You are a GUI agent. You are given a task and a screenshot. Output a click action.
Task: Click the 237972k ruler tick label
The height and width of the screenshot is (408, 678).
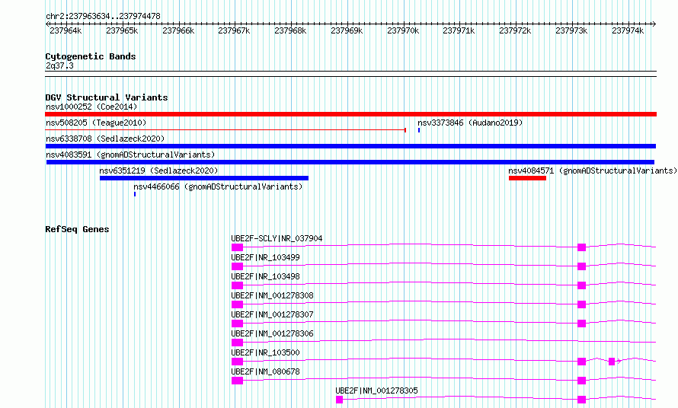(x=515, y=30)
